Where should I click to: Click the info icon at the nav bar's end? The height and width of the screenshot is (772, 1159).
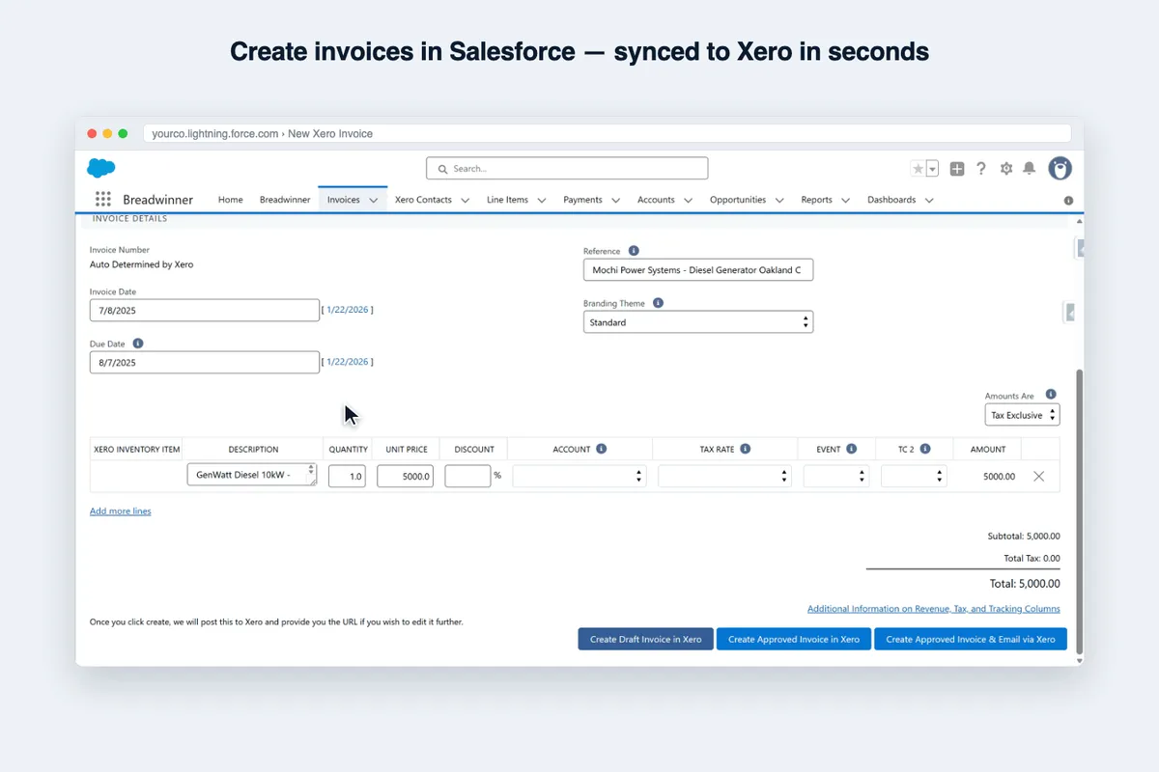point(1068,201)
